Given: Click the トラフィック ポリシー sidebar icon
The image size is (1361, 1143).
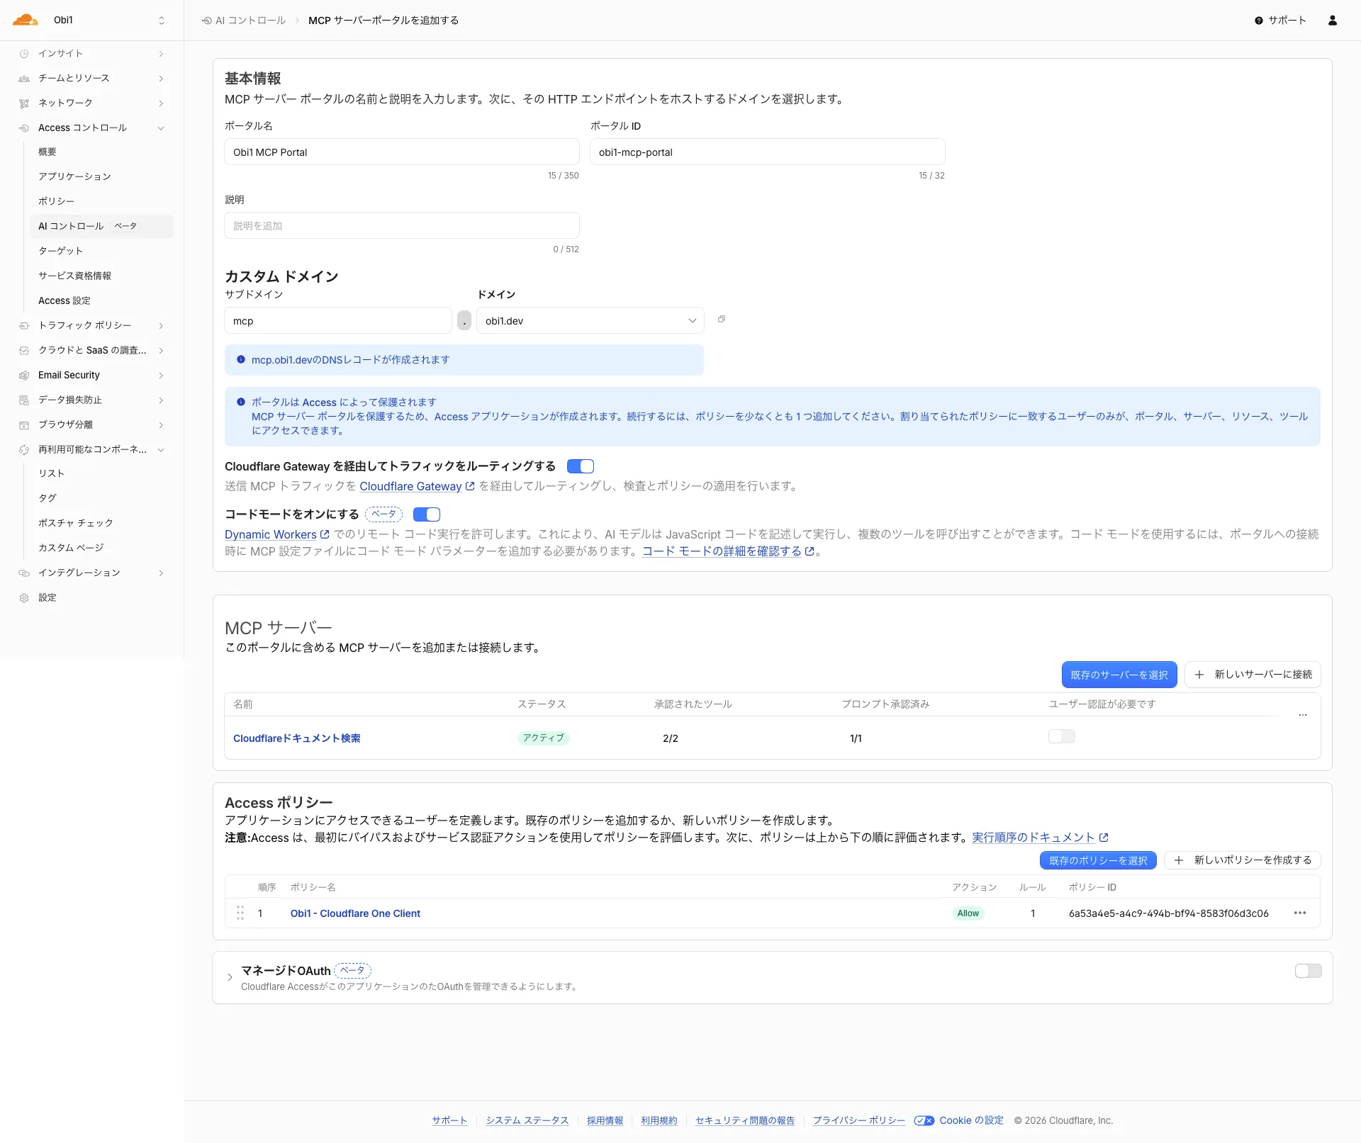Looking at the screenshot, I should point(24,326).
